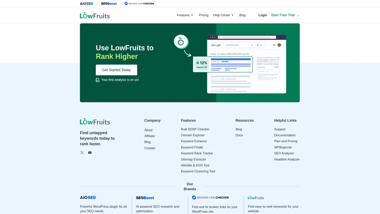The image size is (380, 214).
Task: Open the YouTube social icon
Action: coord(90,153)
